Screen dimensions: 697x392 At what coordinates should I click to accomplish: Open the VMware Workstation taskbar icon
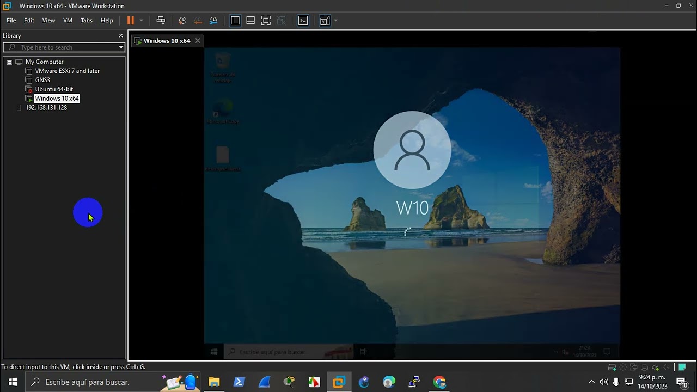click(339, 382)
